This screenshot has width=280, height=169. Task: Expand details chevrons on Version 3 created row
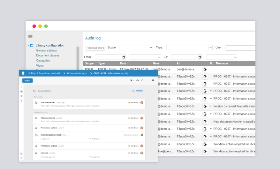[210, 106]
